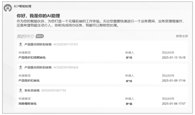This screenshot has height=115, width=195.
Task: Click the 8455 pending count badge
Action: (x=40, y=36)
